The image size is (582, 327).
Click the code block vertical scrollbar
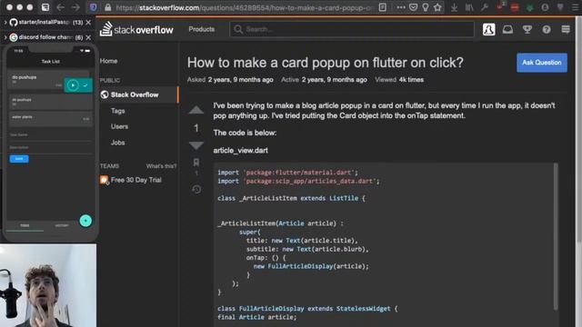click(x=556, y=236)
